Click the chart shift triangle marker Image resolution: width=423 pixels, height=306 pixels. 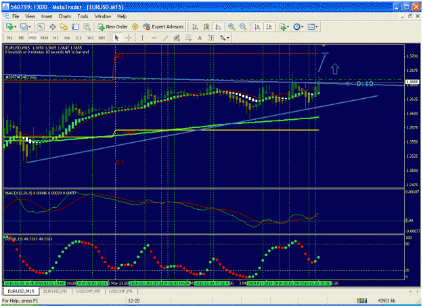(324, 45)
